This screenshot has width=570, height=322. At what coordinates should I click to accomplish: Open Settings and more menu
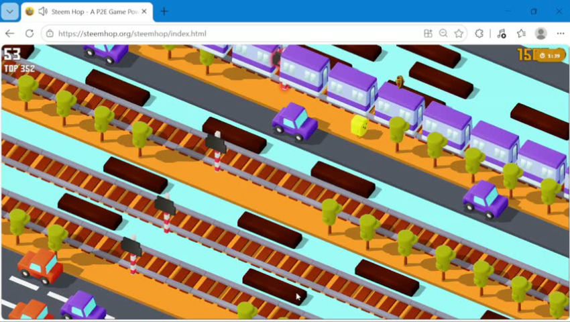pos(560,34)
